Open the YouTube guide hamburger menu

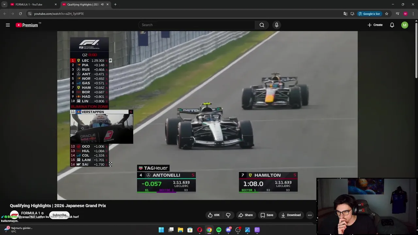tap(8, 25)
